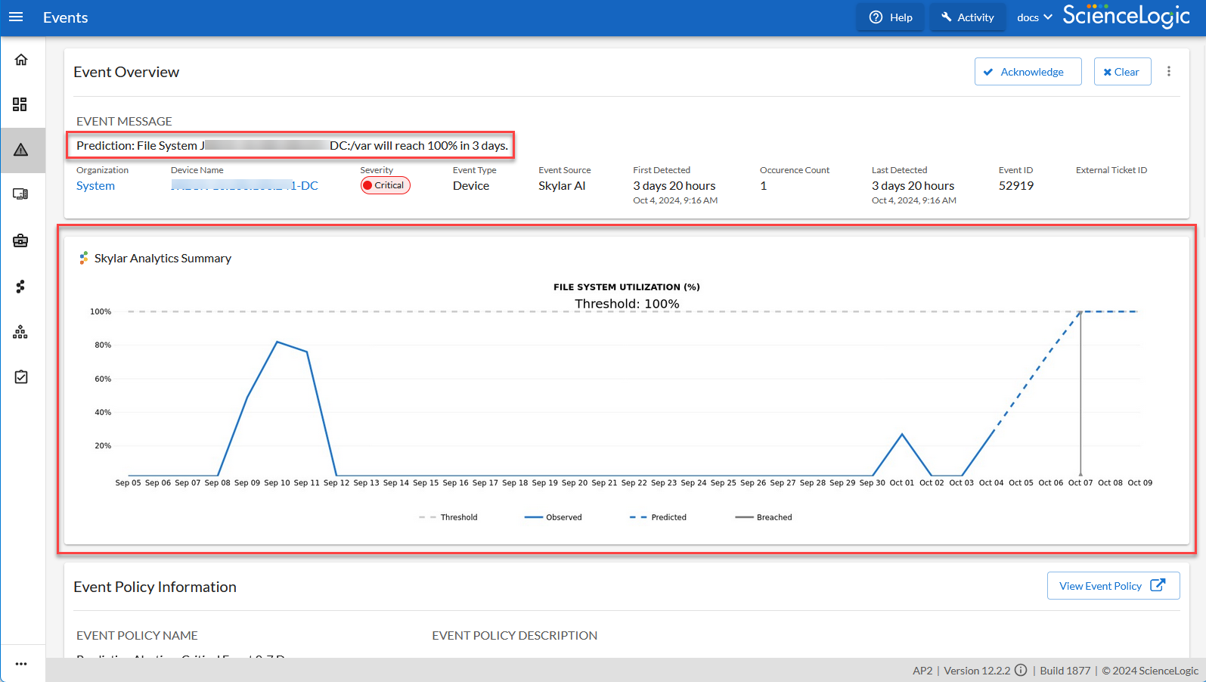Image resolution: width=1206 pixels, height=682 pixels.
Task: Open the Devices sidebar icon
Action: 20,194
